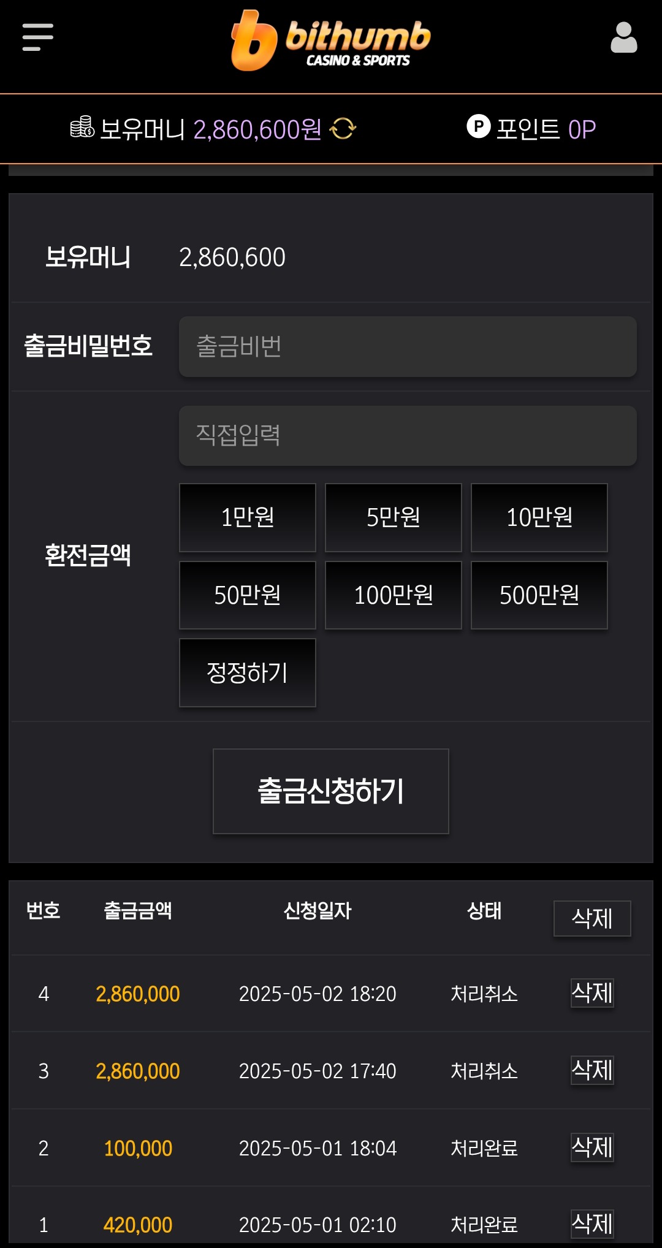Tap the bithumb casino logo
Image resolution: width=662 pixels, height=1248 pixels.
tap(331, 40)
